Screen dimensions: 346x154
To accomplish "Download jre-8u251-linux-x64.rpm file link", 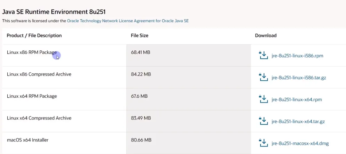I will [297, 99].
